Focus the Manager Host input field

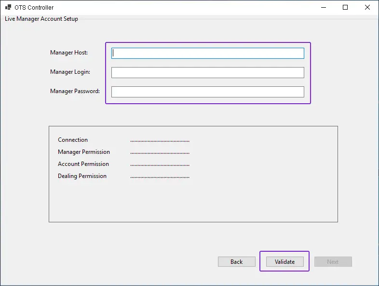[x=208, y=53]
